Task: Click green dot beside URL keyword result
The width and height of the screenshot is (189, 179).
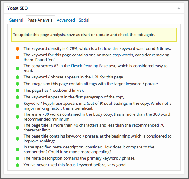Action: click(x=18, y=77)
